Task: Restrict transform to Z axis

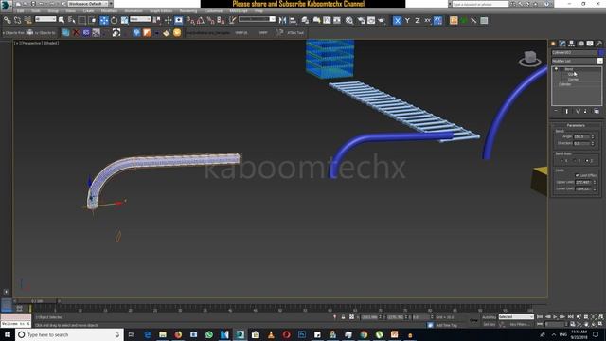Action: [418, 20]
